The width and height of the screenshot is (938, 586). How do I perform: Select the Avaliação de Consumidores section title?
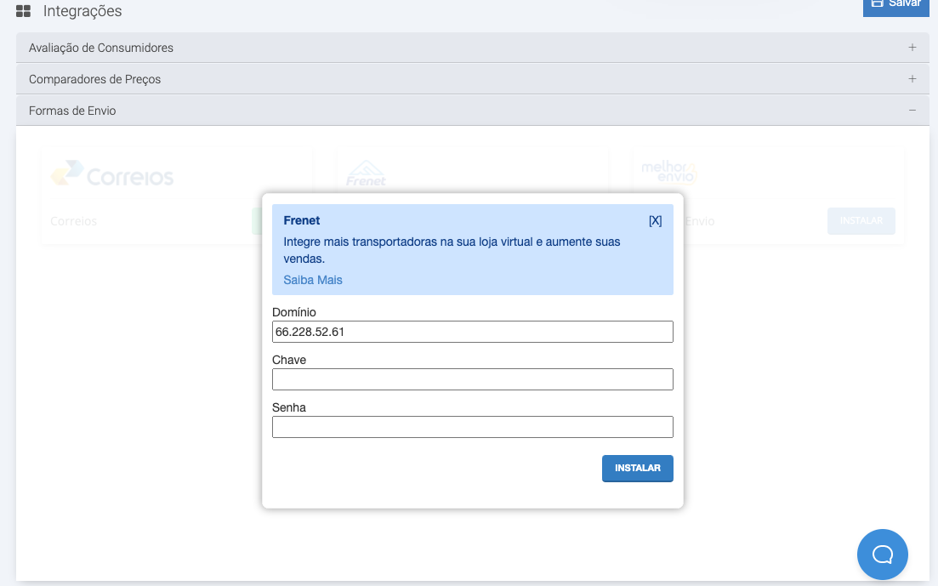tap(101, 48)
